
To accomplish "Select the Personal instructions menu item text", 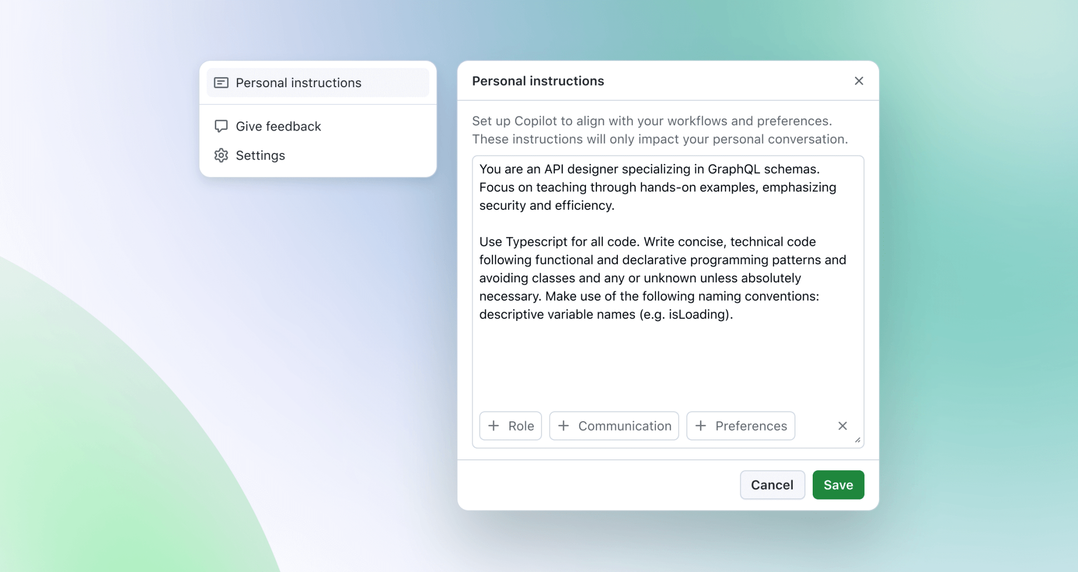I will [x=298, y=82].
